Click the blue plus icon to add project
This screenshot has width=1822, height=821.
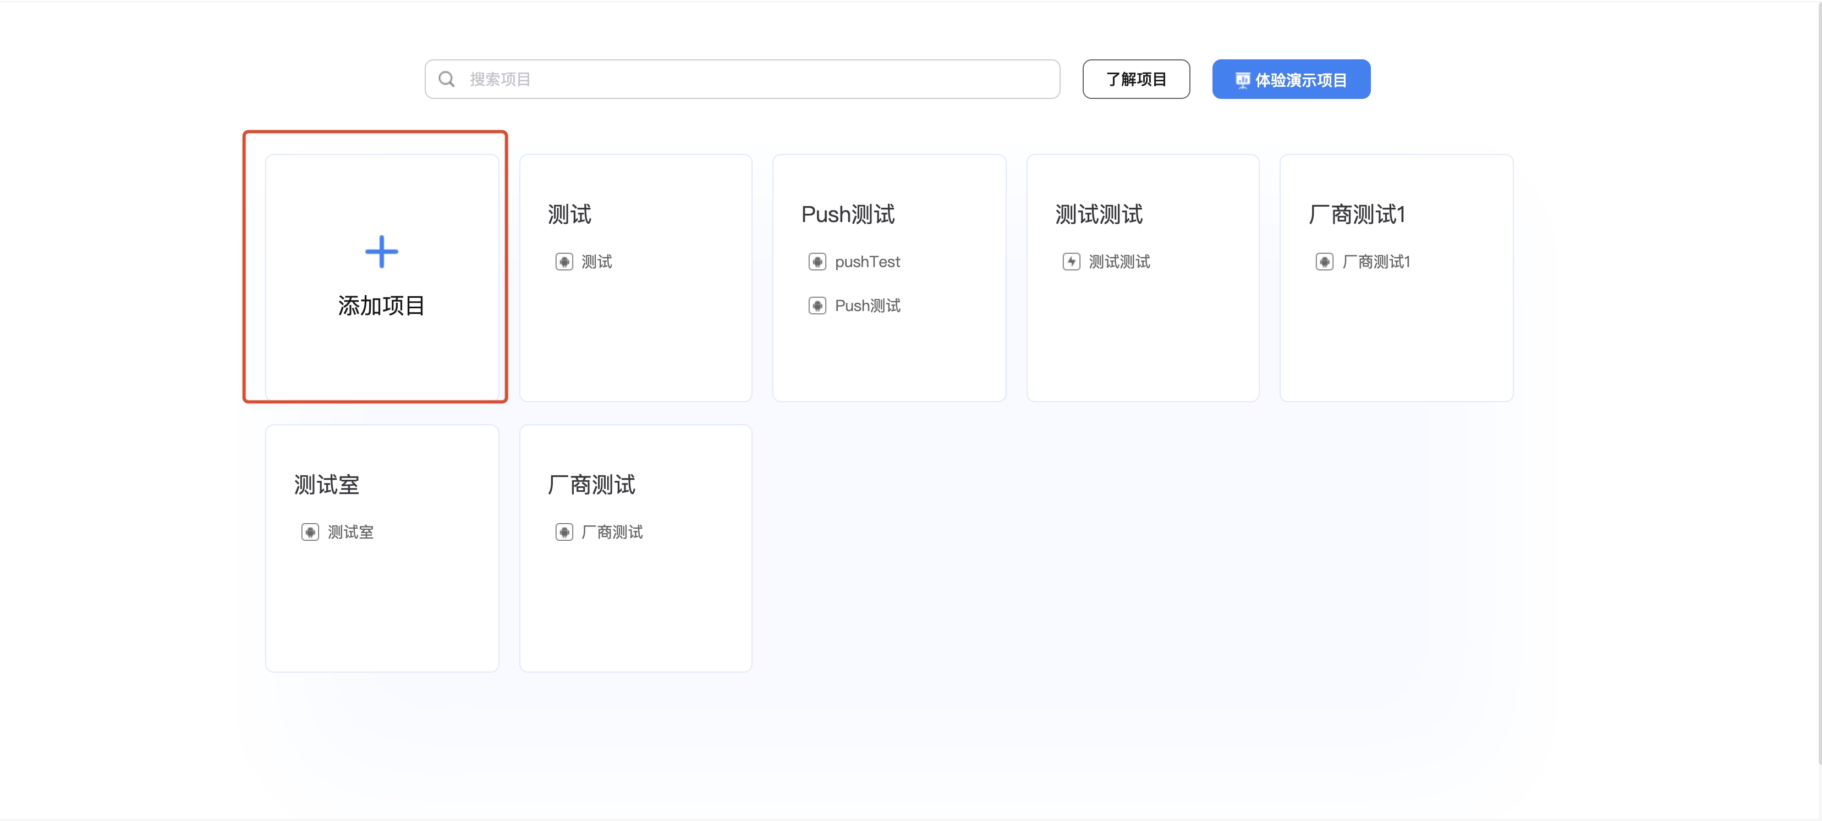tap(381, 252)
